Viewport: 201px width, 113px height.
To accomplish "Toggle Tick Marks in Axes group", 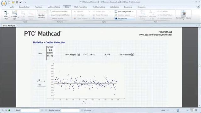I will (162, 12).
